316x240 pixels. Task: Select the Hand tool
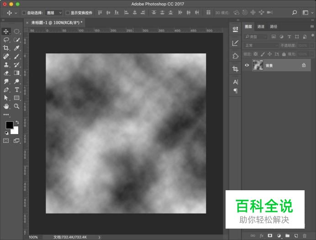pyautogui.click(x=6, y=106)
